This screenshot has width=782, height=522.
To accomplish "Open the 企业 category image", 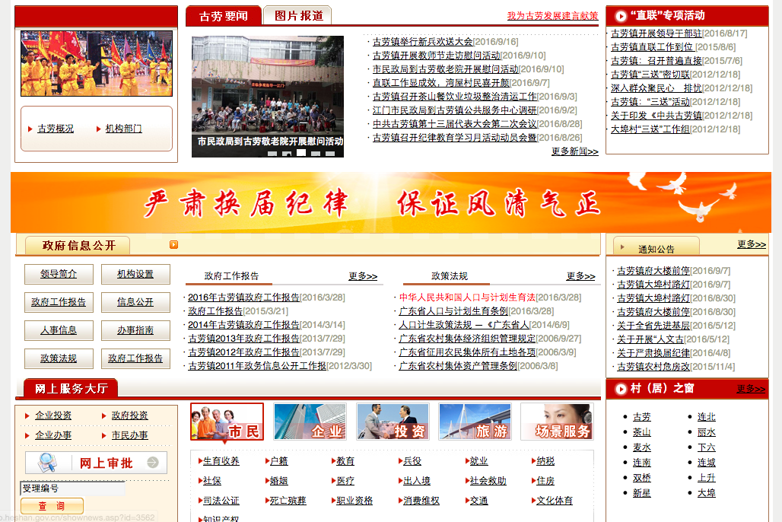I will [310, 422].
